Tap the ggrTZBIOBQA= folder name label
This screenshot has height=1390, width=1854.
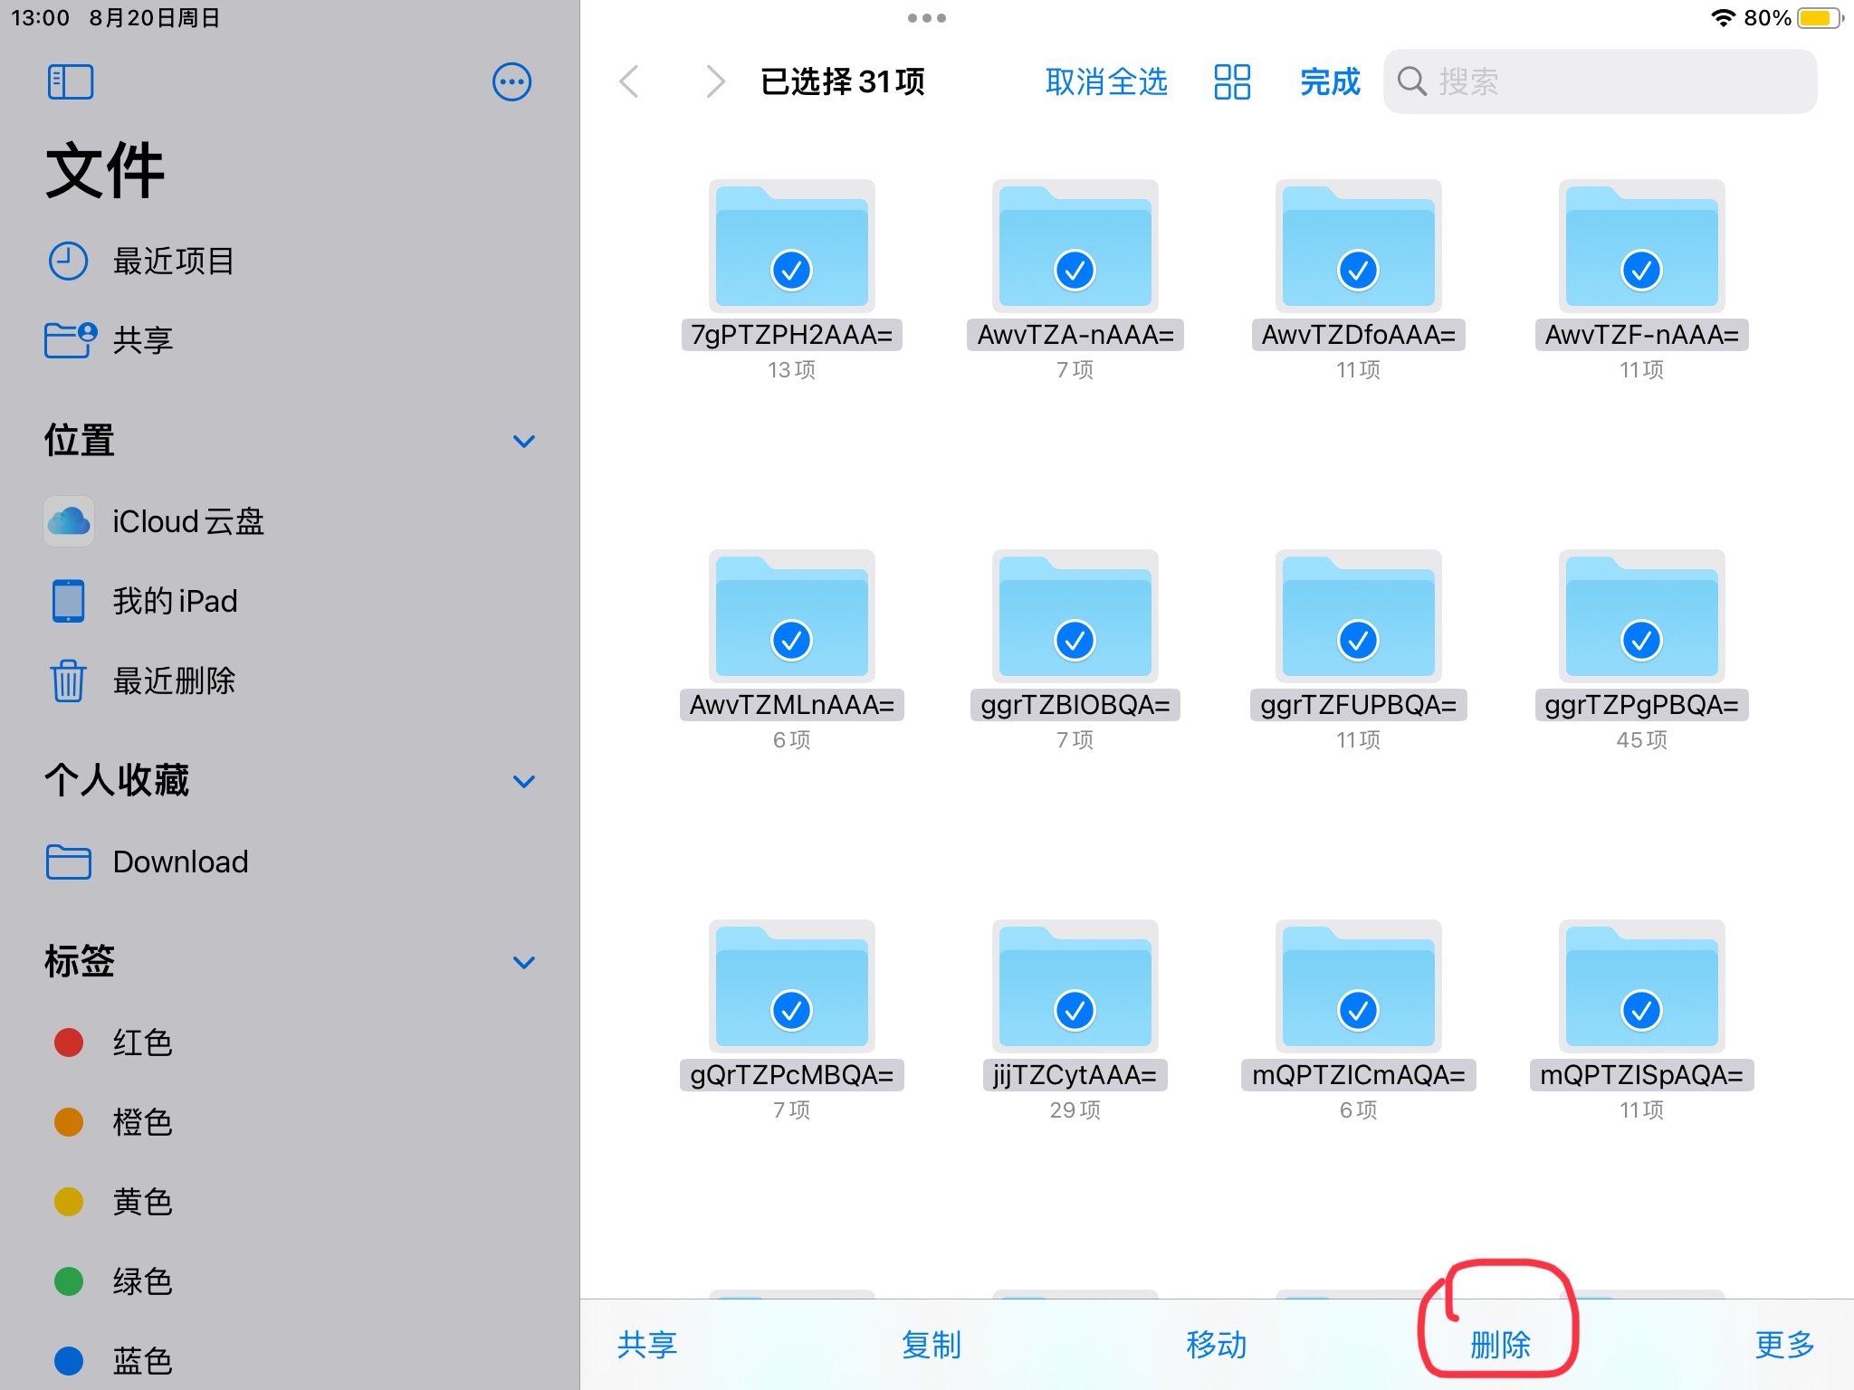(x=1075, y=705)
